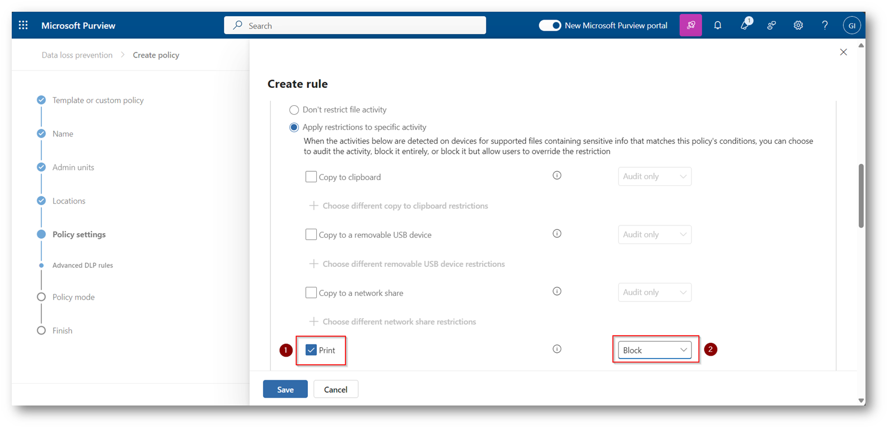Screen dimensions: 889x429
Task: Focus the Search box in header
Action: coord(355,25)
